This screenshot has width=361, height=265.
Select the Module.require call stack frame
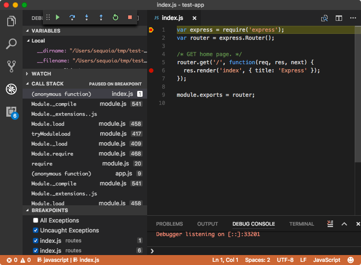coord(85,154)
